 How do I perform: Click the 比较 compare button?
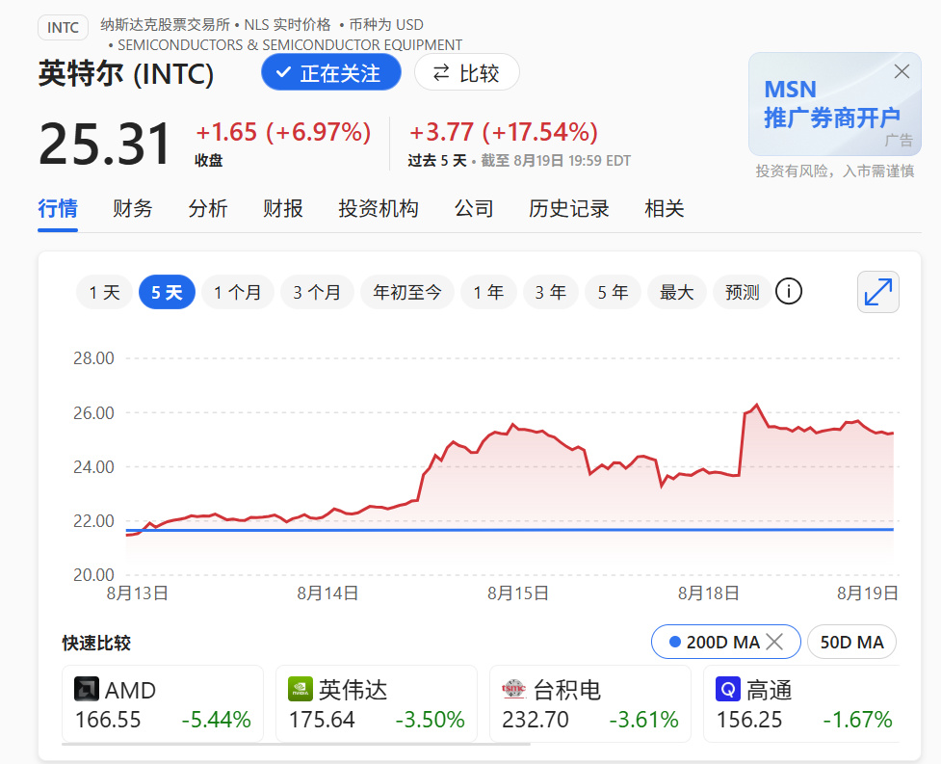click(466, 72)
